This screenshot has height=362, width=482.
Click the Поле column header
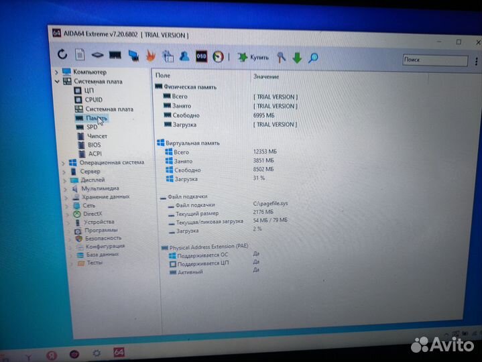(163, 75)
